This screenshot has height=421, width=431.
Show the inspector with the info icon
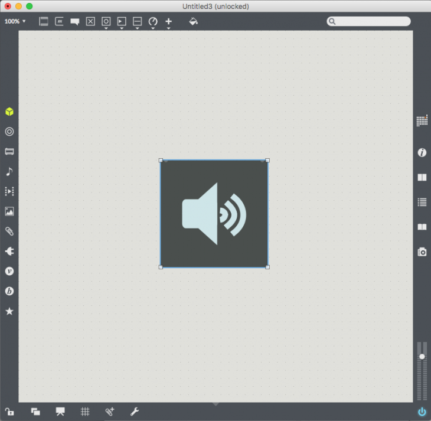click(422, 152)
